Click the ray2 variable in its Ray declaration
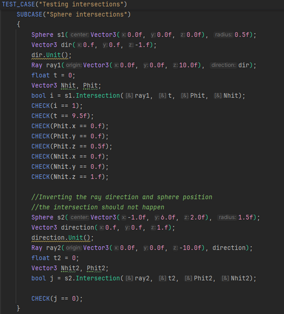The image size is (284, 314). click(x=53, y=248)
